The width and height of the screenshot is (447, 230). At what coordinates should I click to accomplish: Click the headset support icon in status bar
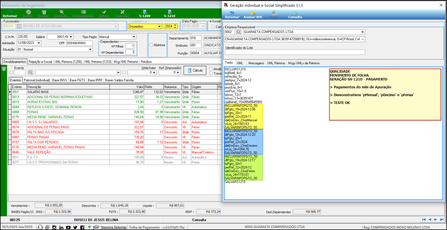[40, 227]
